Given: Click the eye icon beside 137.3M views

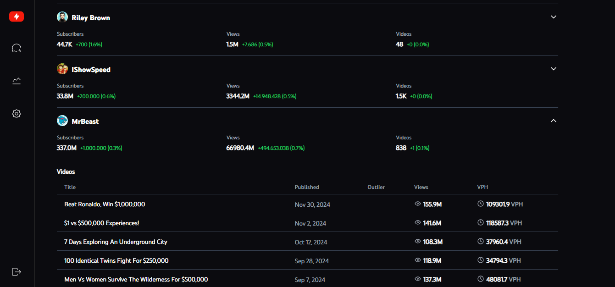Looking at the screenshot, I should (418, 279).
